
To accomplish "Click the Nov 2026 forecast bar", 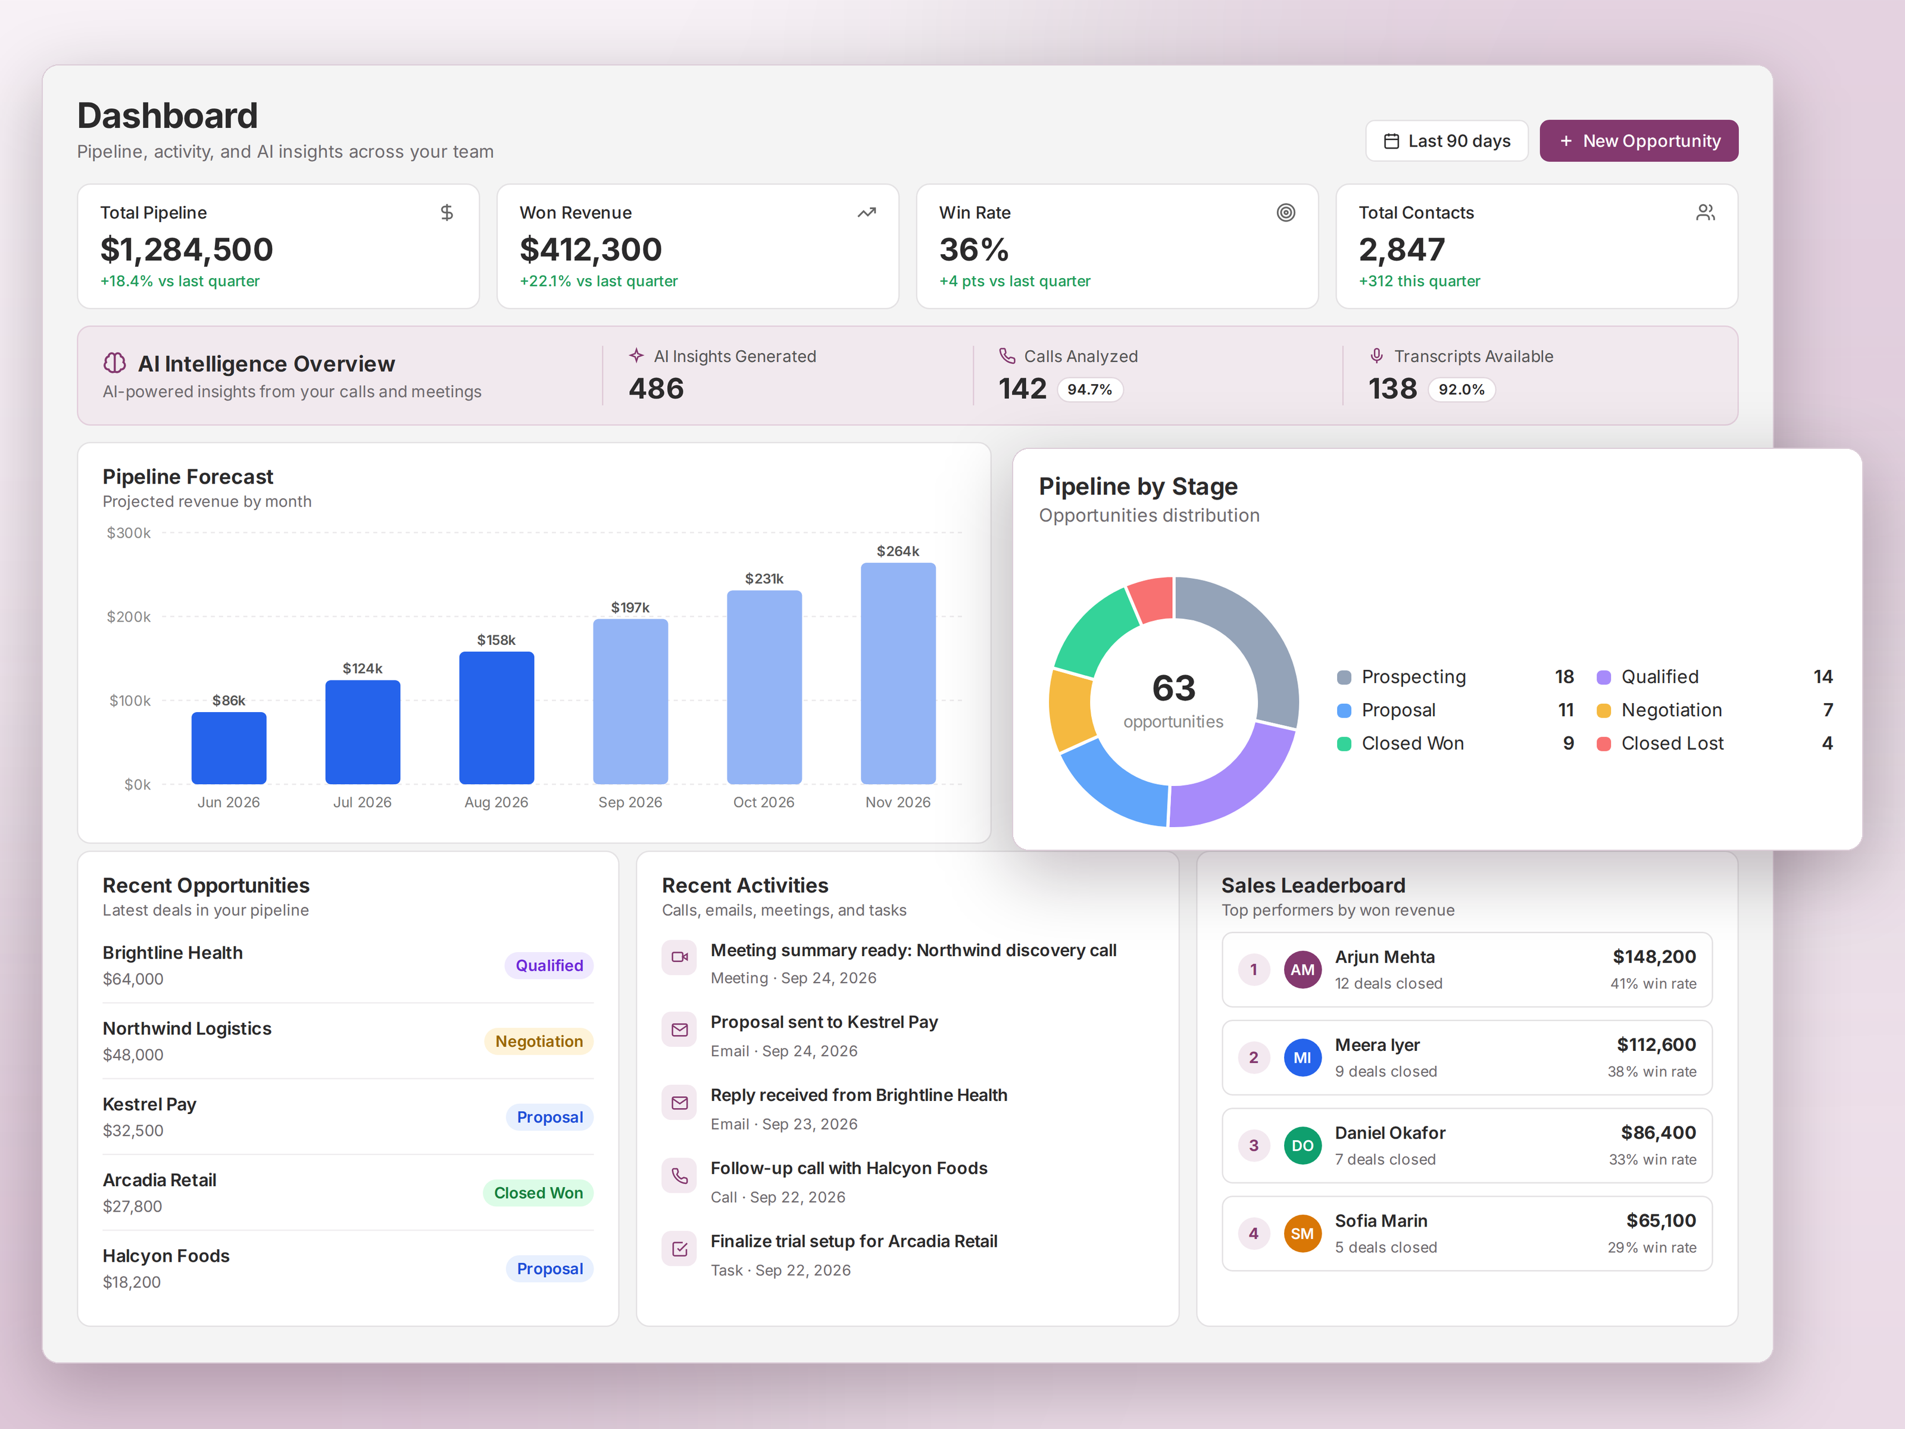I will [x=898, y=673].
